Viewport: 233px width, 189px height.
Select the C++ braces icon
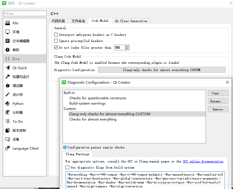pyautogui.click(x=8, y=59)
